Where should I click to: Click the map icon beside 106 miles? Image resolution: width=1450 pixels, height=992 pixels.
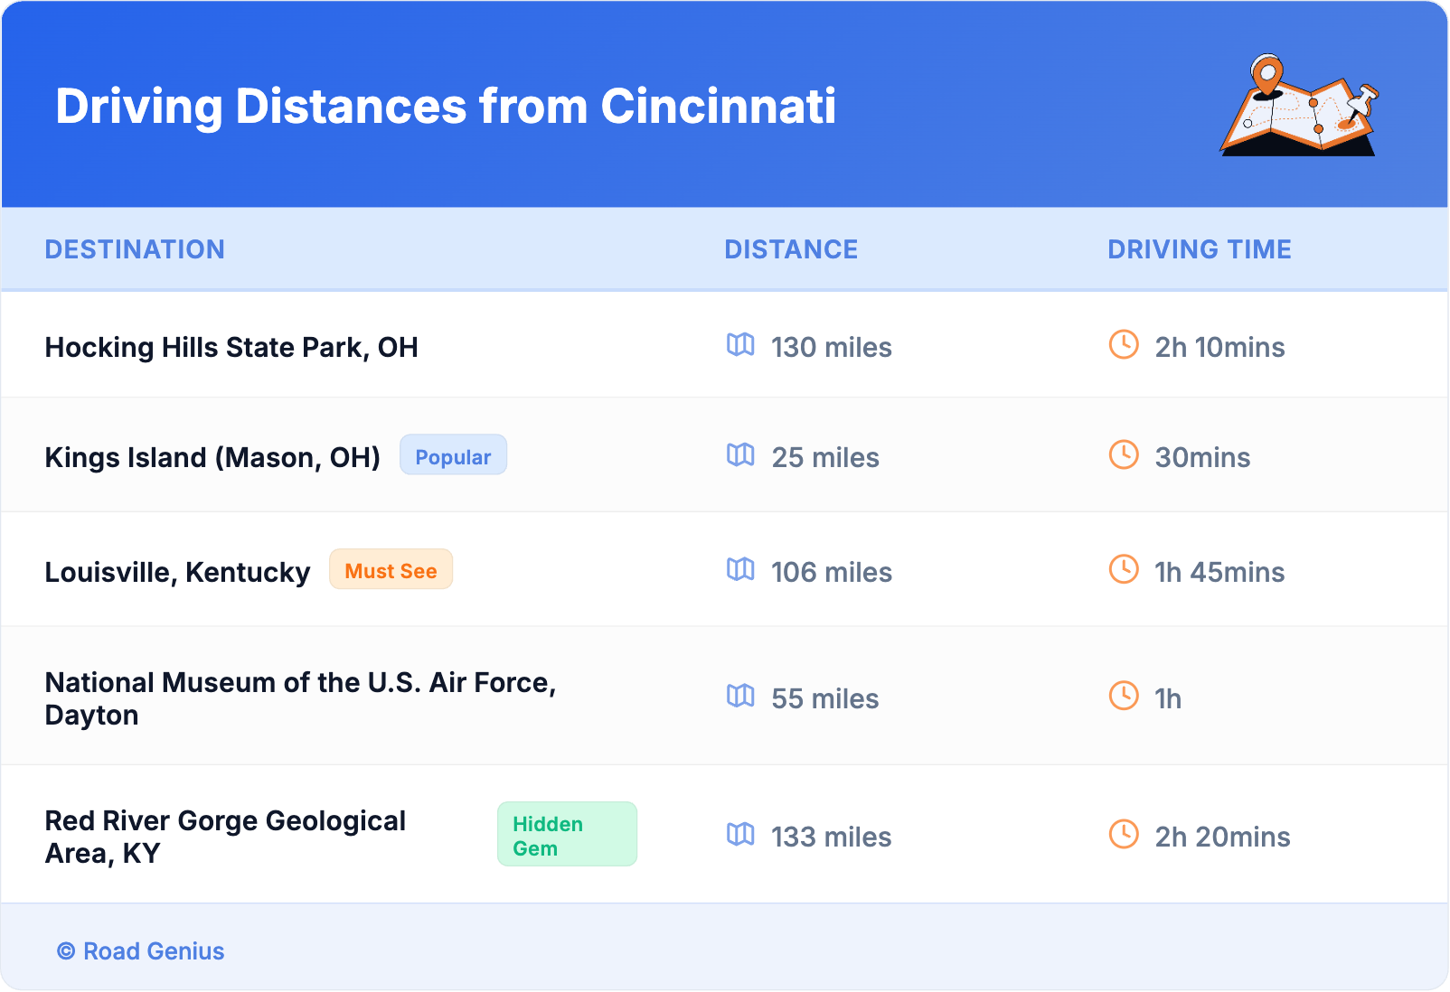click(x=740, y=570)
